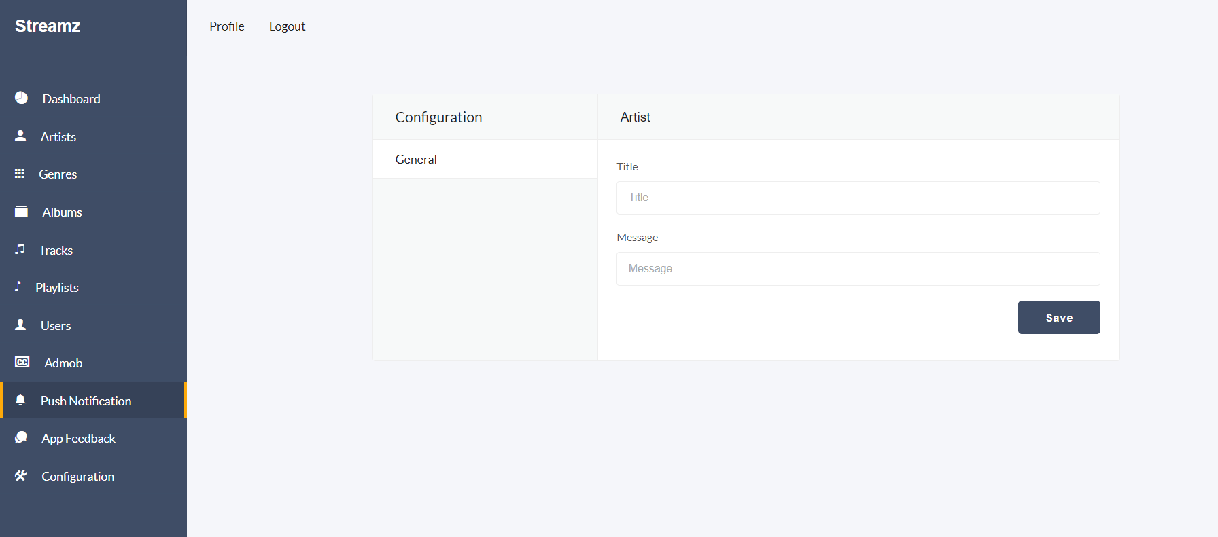Image resolution: width=1218 pixels, height=537 pixels.
Task: Select the General configuration tab
Action: 416,160
